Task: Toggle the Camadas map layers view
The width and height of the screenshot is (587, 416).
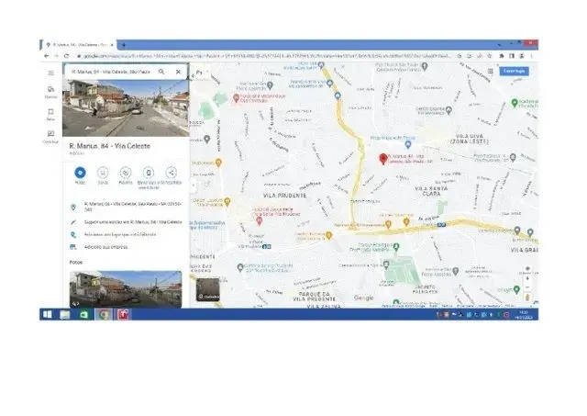Action: click(x=209, y=292)
